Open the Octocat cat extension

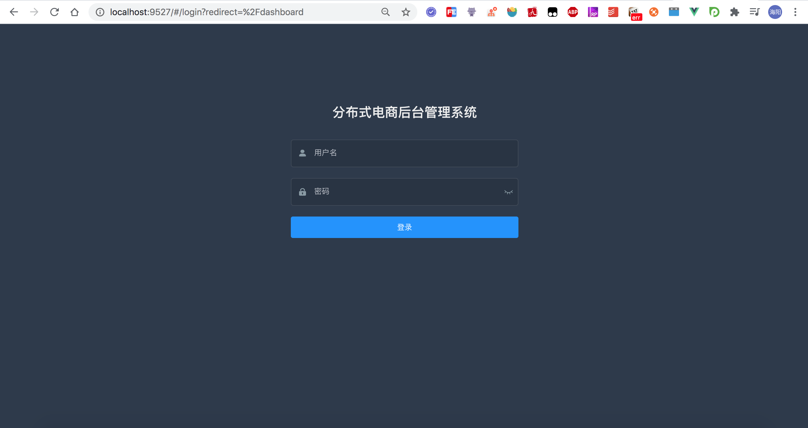(472, 12)
